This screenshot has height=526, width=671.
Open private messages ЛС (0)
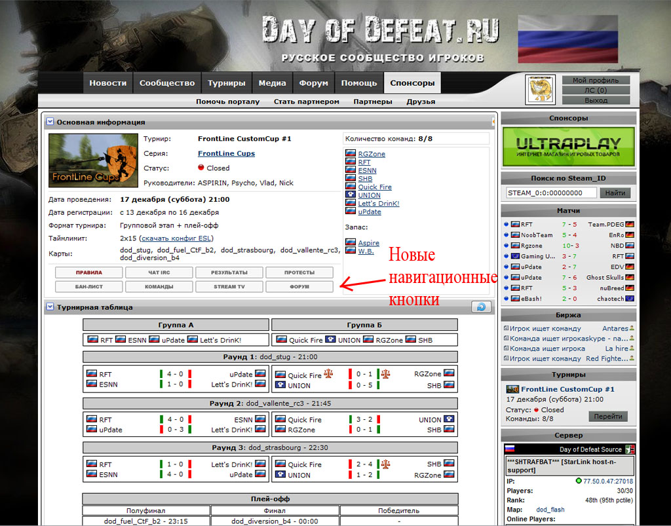[x=596, y=90]
